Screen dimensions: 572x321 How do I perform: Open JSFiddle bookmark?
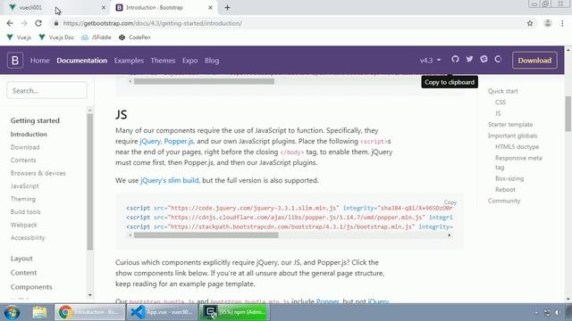coord(97,37)
